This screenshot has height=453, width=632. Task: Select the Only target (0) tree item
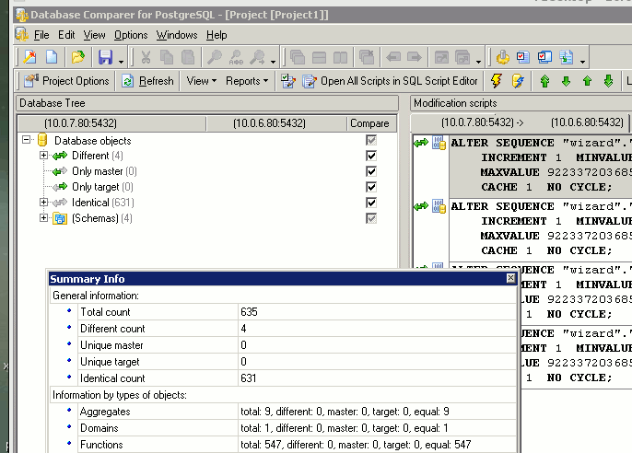[x=102, y=187]
